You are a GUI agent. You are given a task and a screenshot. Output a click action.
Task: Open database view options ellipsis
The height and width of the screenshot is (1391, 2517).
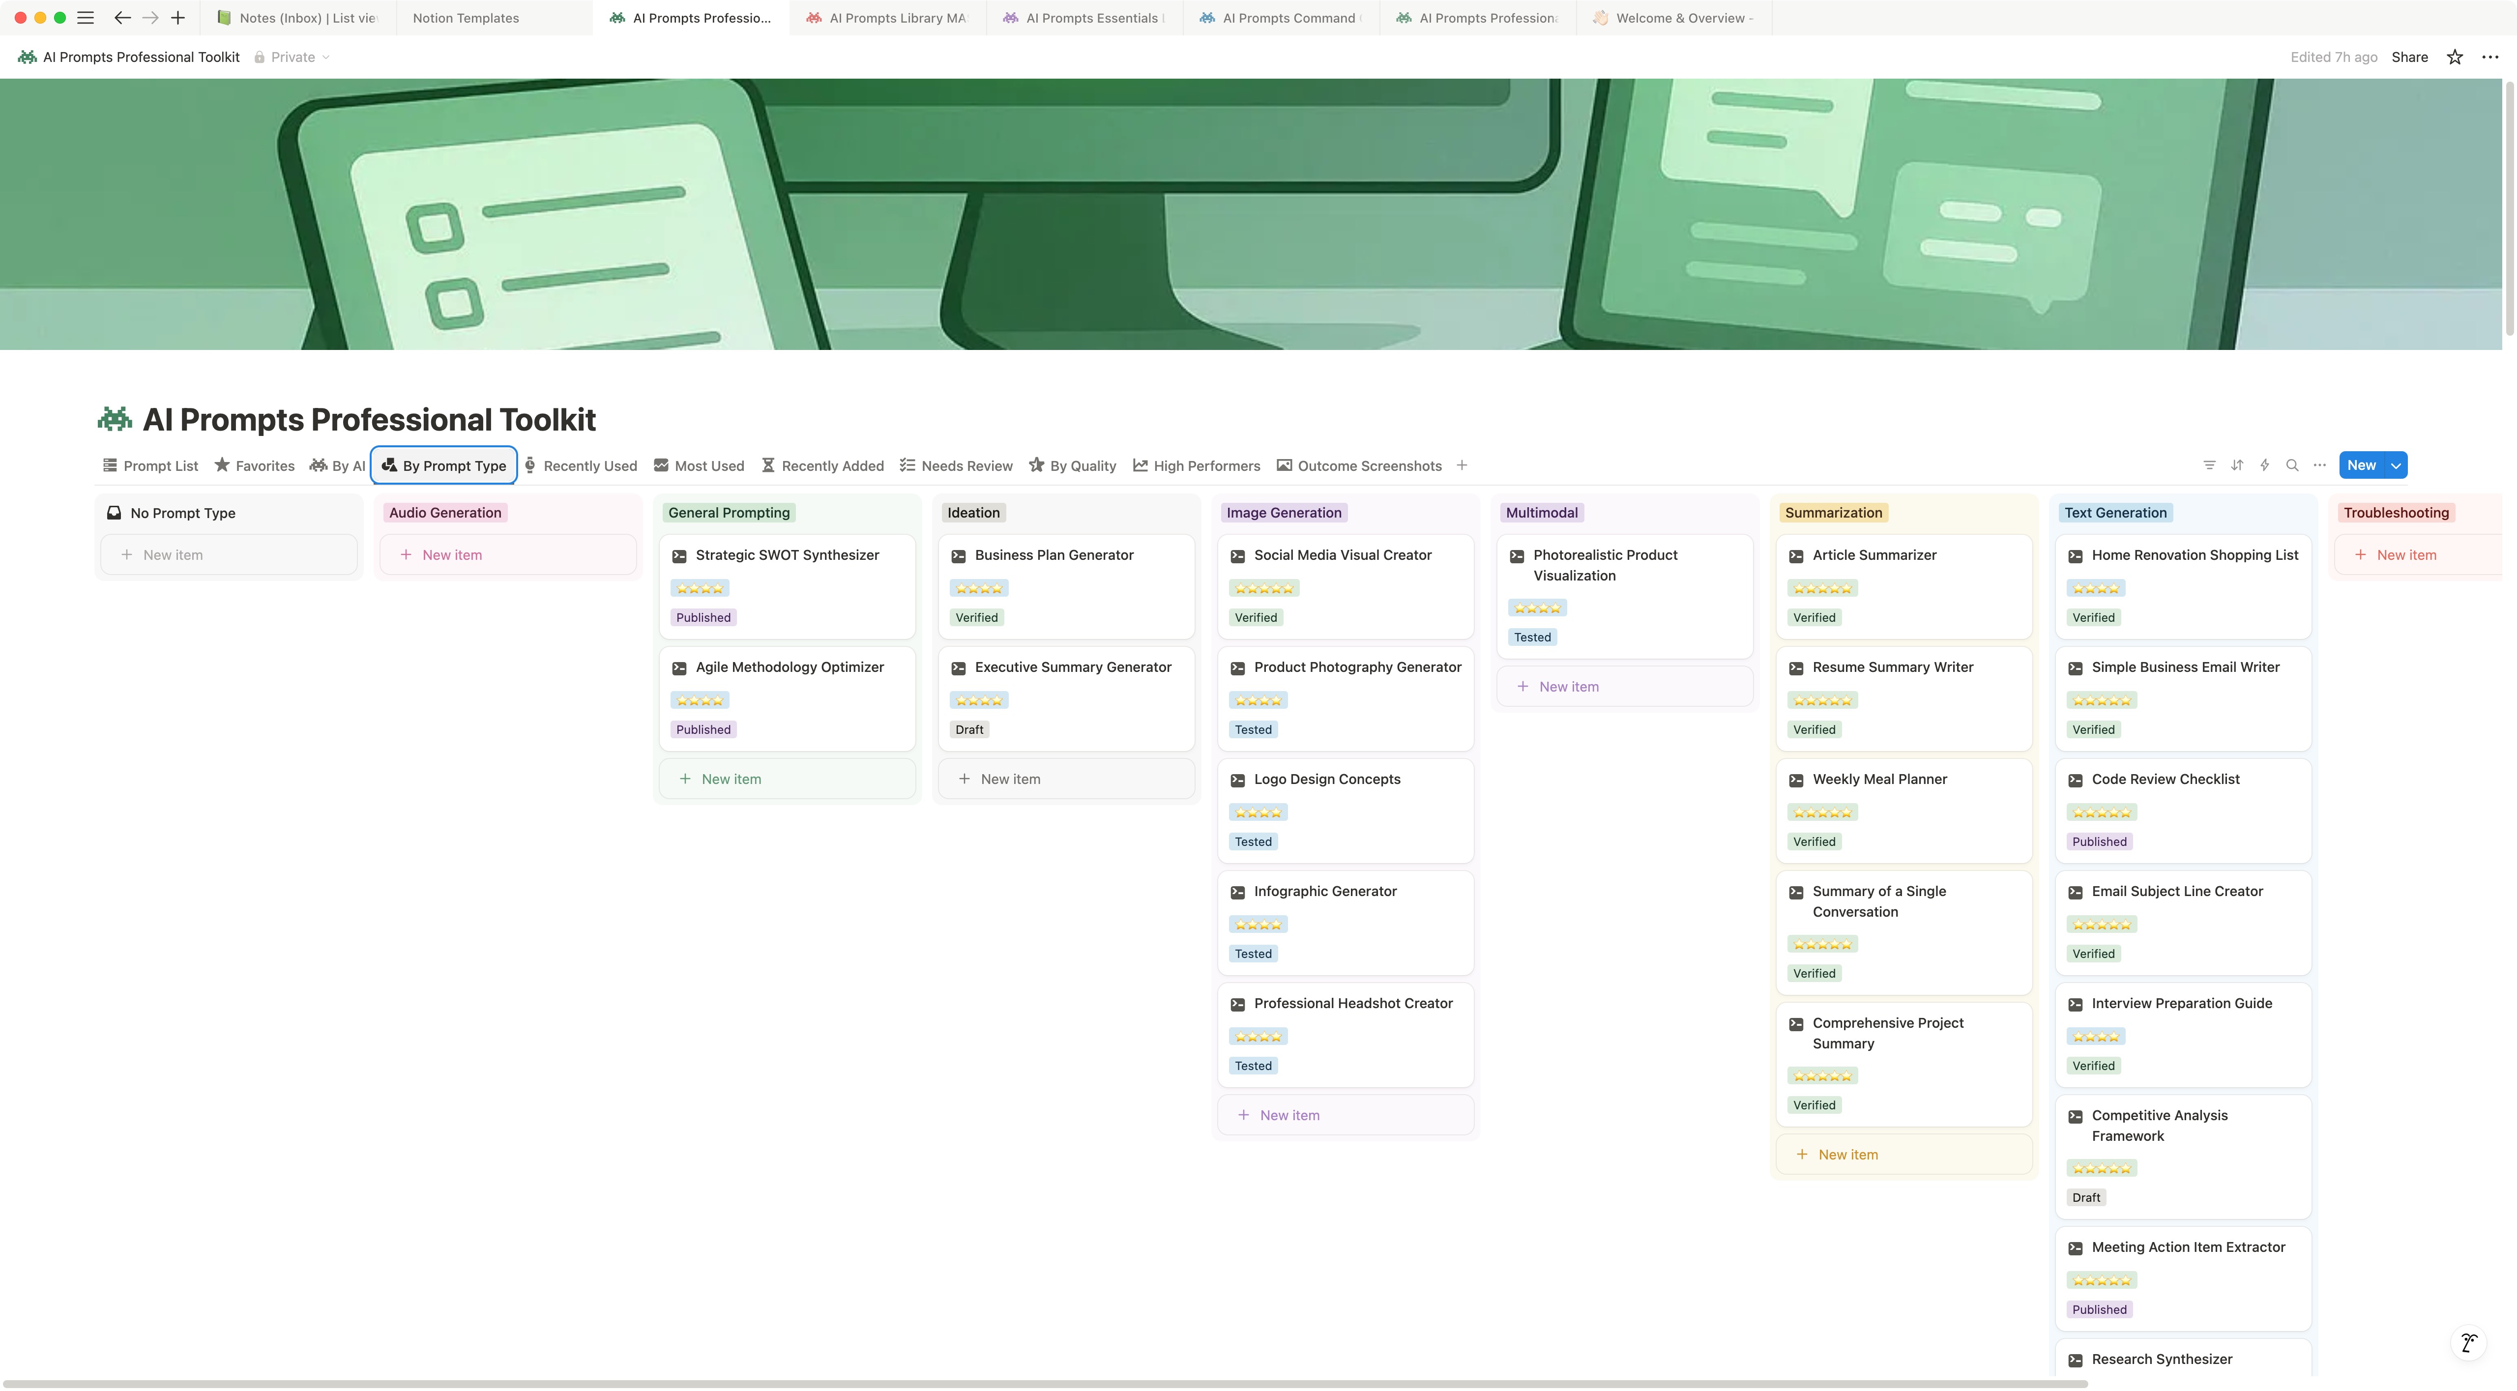(x=2320, y=465)
